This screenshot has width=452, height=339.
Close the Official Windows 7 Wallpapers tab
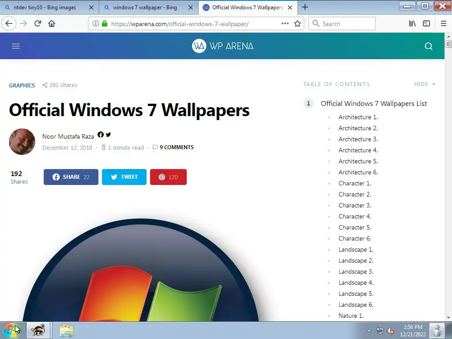point(290,8)
